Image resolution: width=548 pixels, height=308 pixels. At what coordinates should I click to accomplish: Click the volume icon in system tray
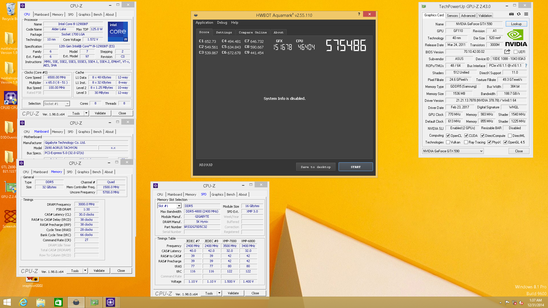pos(521,303)
